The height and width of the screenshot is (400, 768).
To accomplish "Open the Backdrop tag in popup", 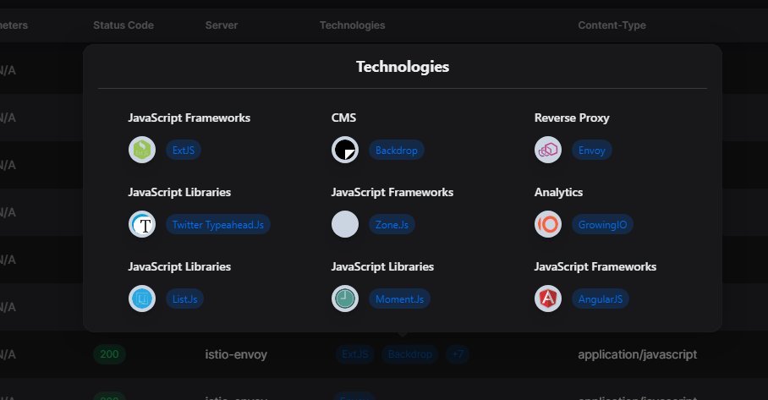I will pyautogui.click(x=396, y=151).
